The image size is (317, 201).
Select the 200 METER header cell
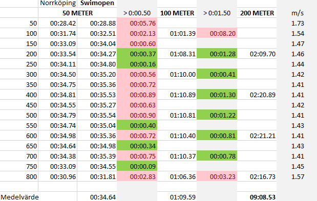click(257, 13)
